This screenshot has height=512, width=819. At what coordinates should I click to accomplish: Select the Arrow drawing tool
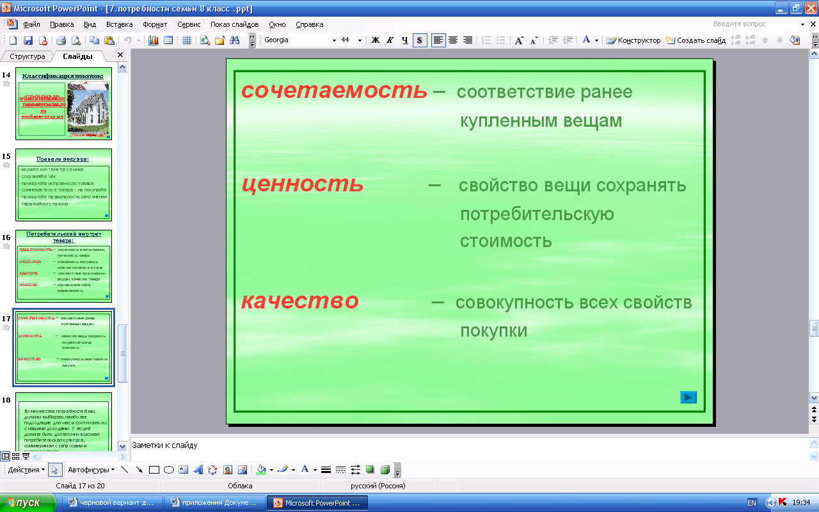[x=139, y=470]
